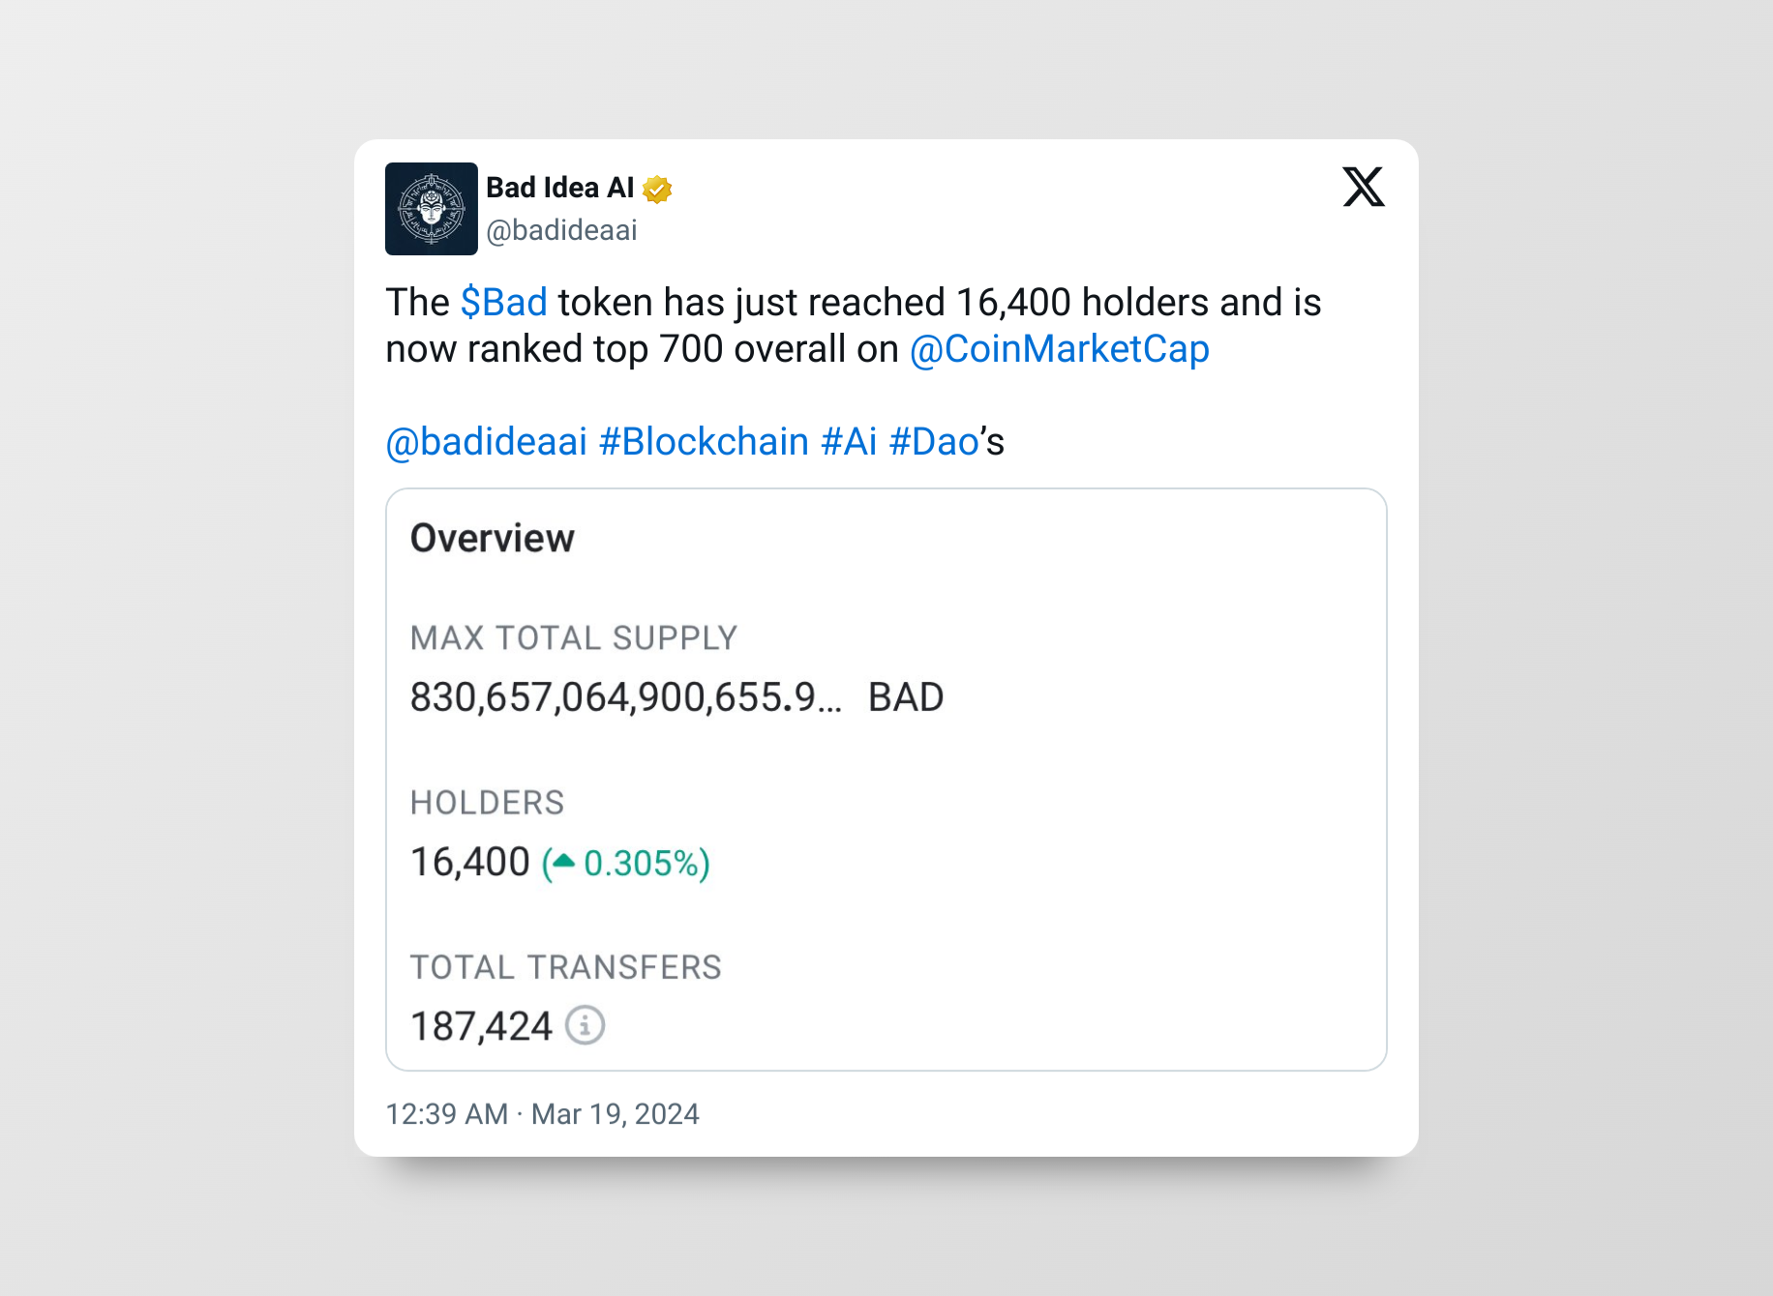Open the #Blockchain hashtag
This screenshot has height=1296, width=1773.
704,442
